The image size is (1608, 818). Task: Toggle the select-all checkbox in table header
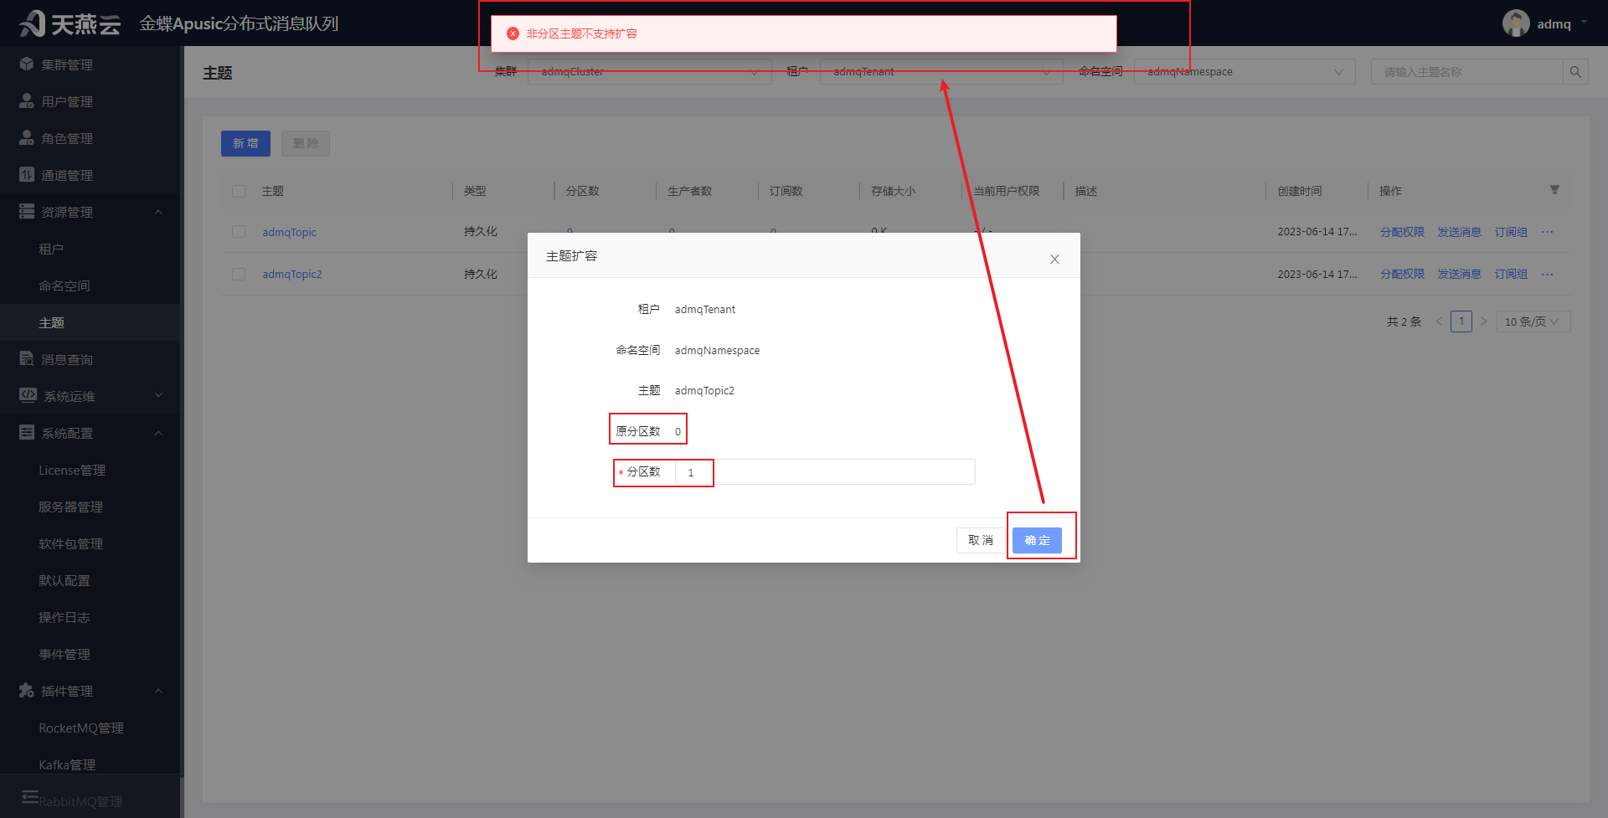239,191
